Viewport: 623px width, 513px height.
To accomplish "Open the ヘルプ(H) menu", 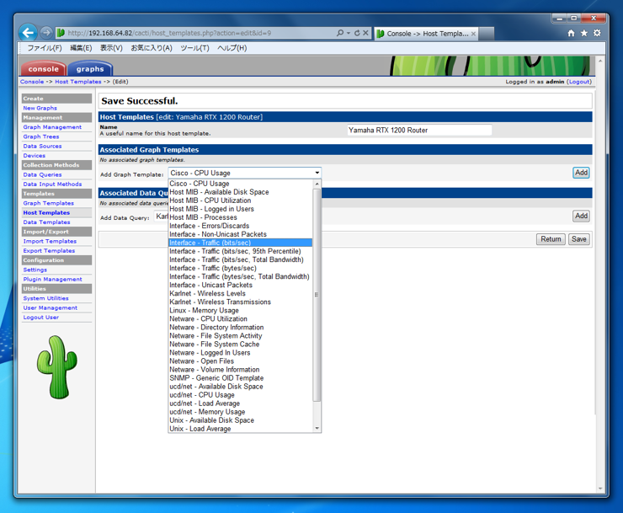I will pos(232,48).
